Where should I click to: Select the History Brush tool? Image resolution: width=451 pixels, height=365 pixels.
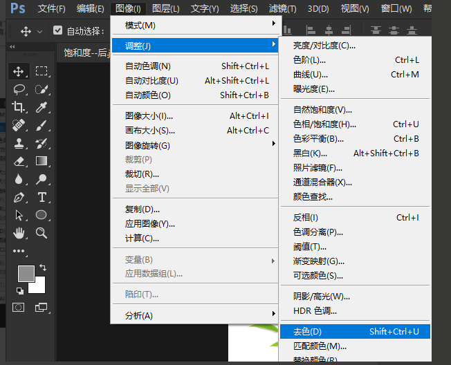pyautogui.click(x=42, y=143)
